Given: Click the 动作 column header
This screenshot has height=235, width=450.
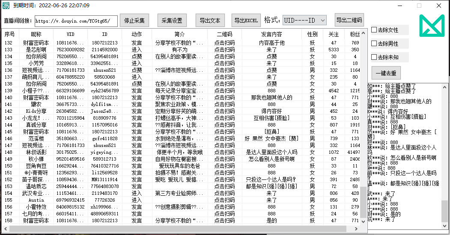Looking at the screenshot, I should tap(137, 34).
